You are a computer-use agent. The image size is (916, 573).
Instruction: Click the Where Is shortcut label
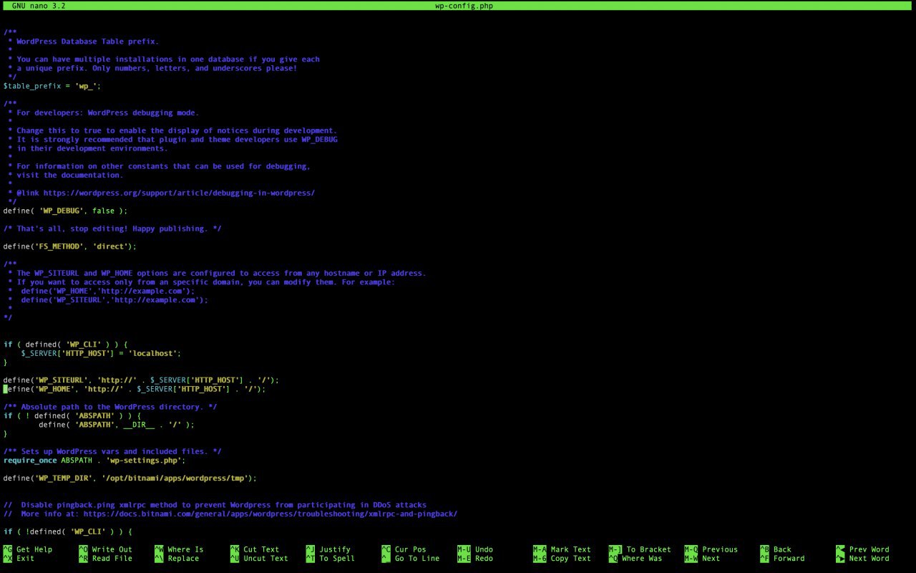tap(185, 549)
